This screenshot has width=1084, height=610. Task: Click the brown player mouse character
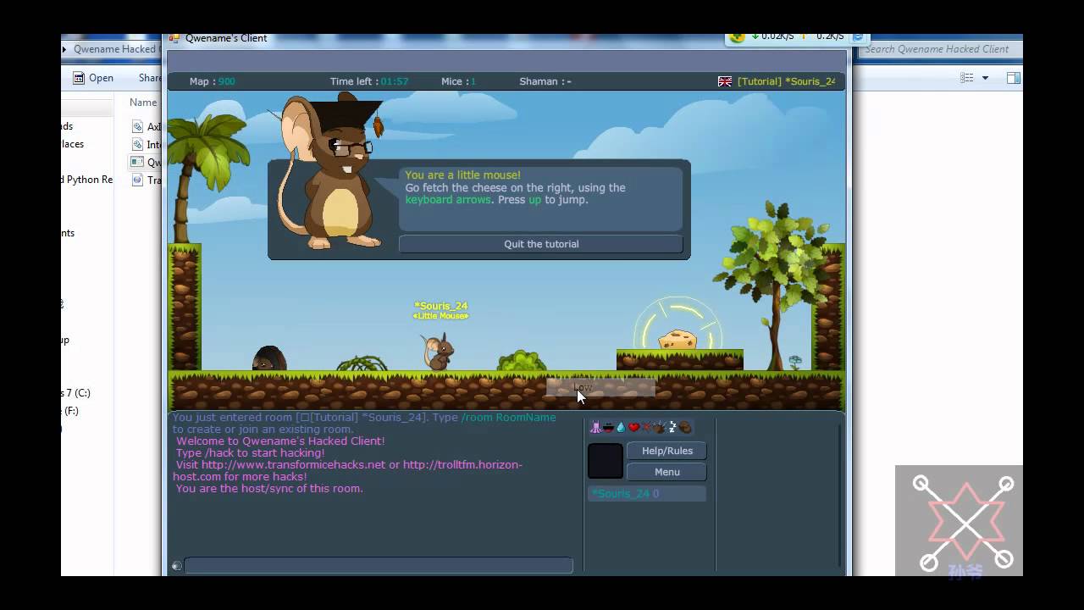click(438, 351)
